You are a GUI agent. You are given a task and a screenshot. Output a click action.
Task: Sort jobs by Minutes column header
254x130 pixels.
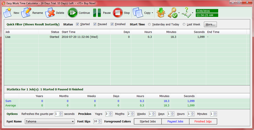(165, 32)
